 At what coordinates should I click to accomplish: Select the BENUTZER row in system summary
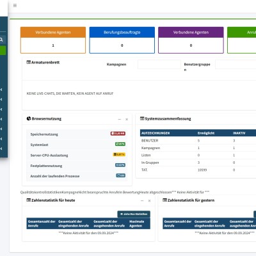tap(198, 141)
